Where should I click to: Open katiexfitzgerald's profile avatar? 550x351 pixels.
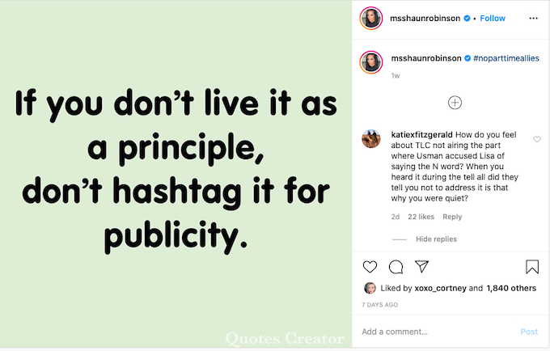(371, 139)
